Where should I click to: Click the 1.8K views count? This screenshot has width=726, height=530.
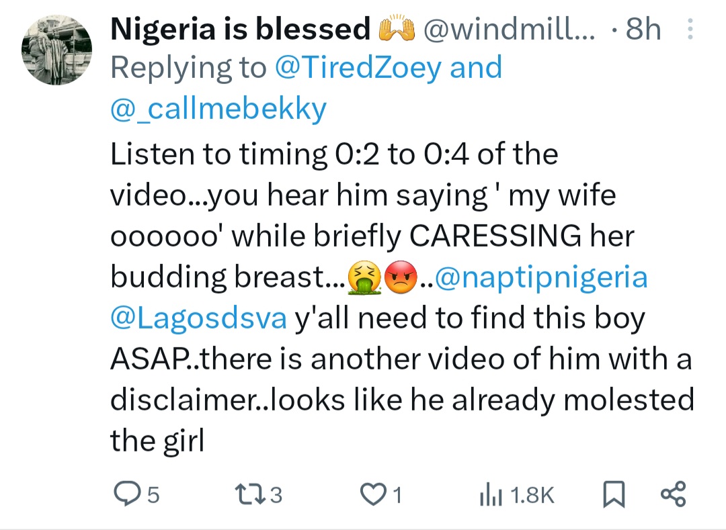tap(532, 495)
